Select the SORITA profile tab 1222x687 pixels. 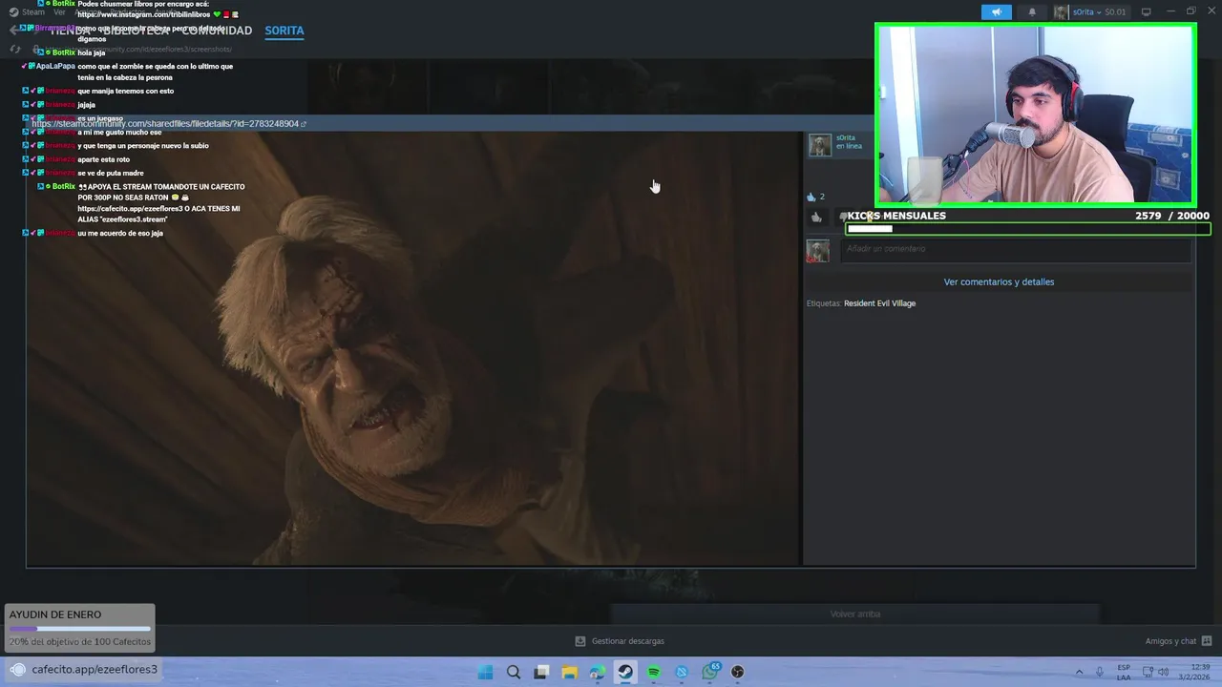(x=284, y=31)
